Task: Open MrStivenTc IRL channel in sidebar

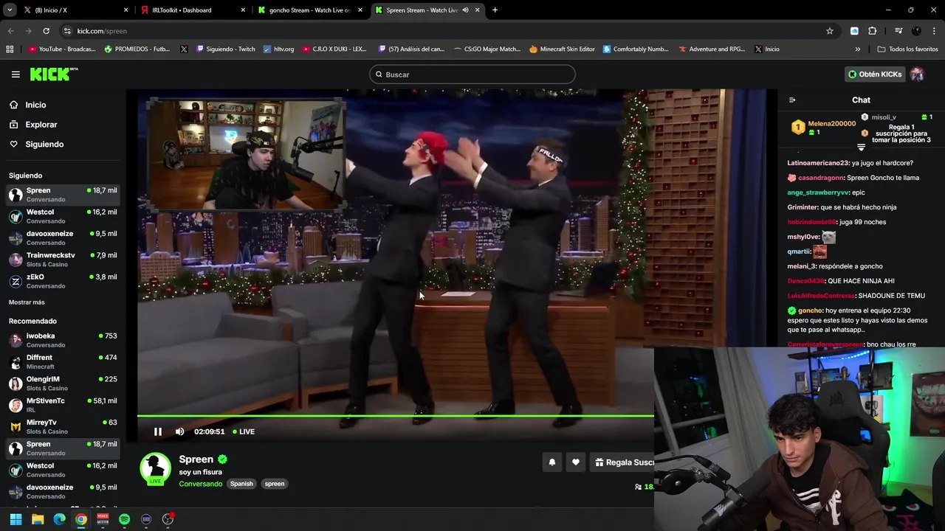Action: (63, 405)
